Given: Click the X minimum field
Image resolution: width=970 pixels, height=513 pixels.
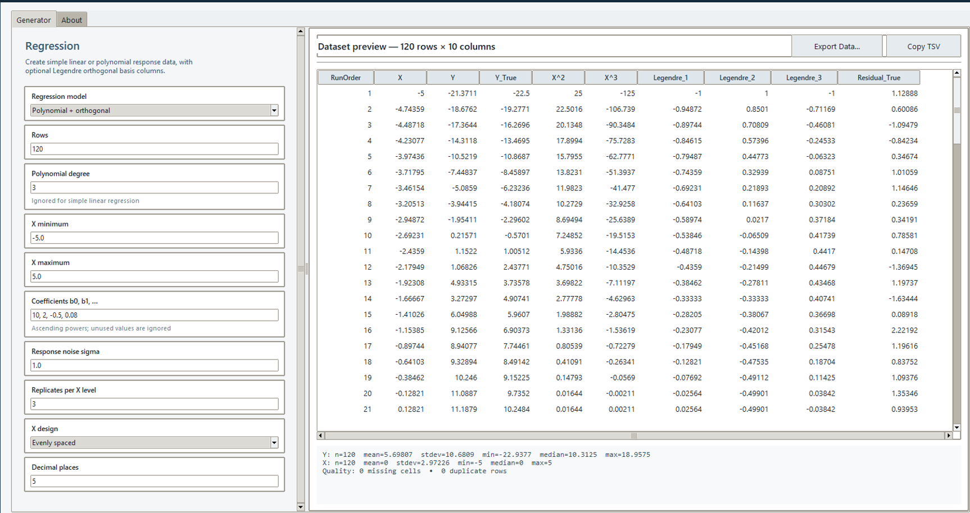Looking at the screenshot, I should (155, 238).
